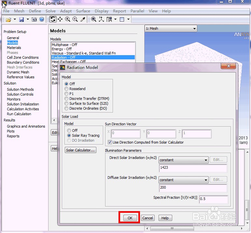Select 'Multiphase - Off' in Models list
251x233 pixels.
64,45
